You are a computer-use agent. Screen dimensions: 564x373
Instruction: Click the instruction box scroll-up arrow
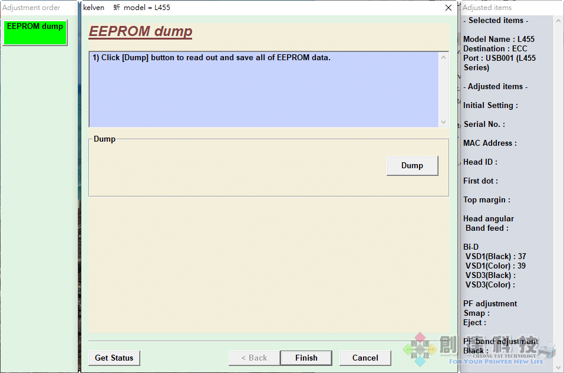pos(443,57)
